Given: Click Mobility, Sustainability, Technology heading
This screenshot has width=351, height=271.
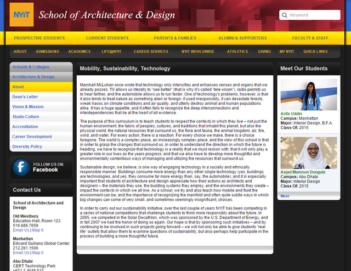Looking at the screenshot, I should pos(125,69).
